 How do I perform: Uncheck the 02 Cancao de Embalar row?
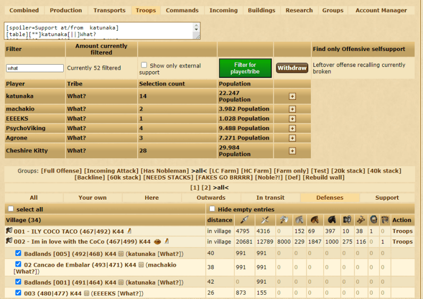point(18,264)
